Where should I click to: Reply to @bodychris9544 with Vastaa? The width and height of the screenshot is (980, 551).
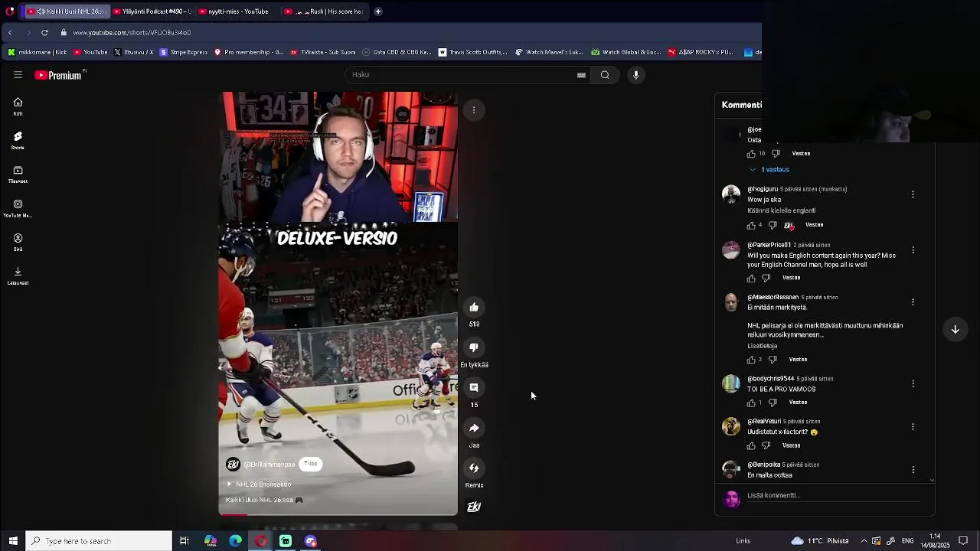[x=798, y=403]
